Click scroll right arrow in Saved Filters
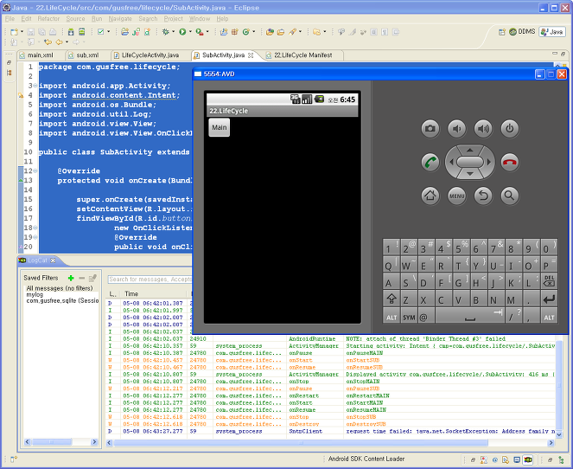This screenshot has height=469, width=573. tap(95, 442)
